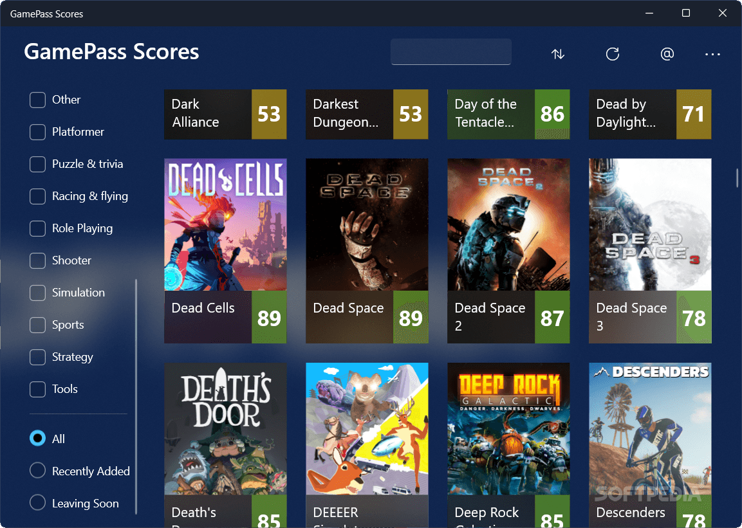The image size is (742, 528).
Task: Click the GamePass Scores heading
Action: [x=111, y=51]
